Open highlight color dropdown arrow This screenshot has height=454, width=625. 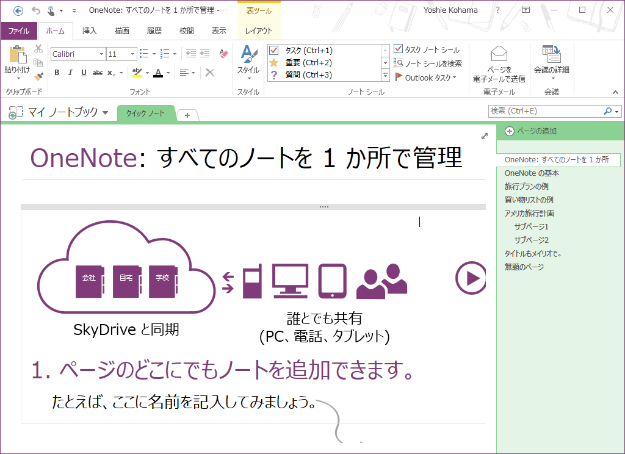coord(148,73)
